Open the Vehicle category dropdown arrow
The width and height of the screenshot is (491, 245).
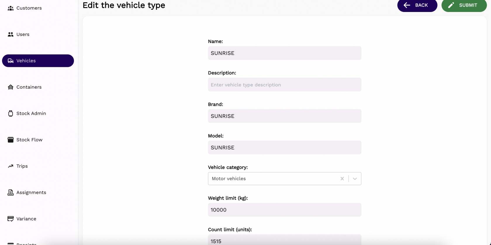[355, 179]
